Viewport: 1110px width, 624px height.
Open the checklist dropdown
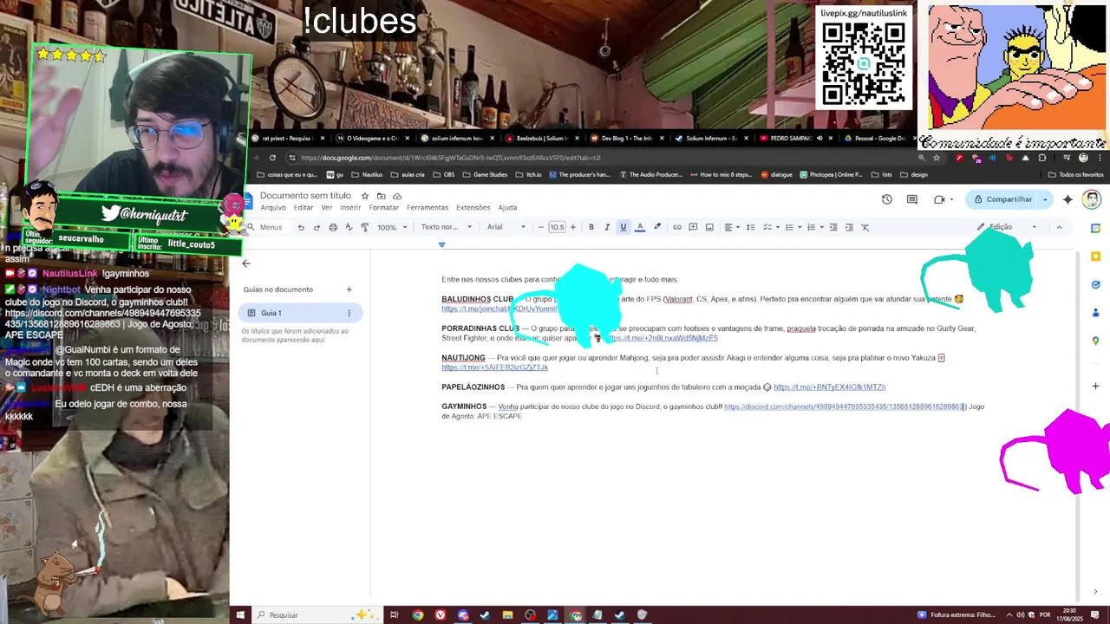769,227
